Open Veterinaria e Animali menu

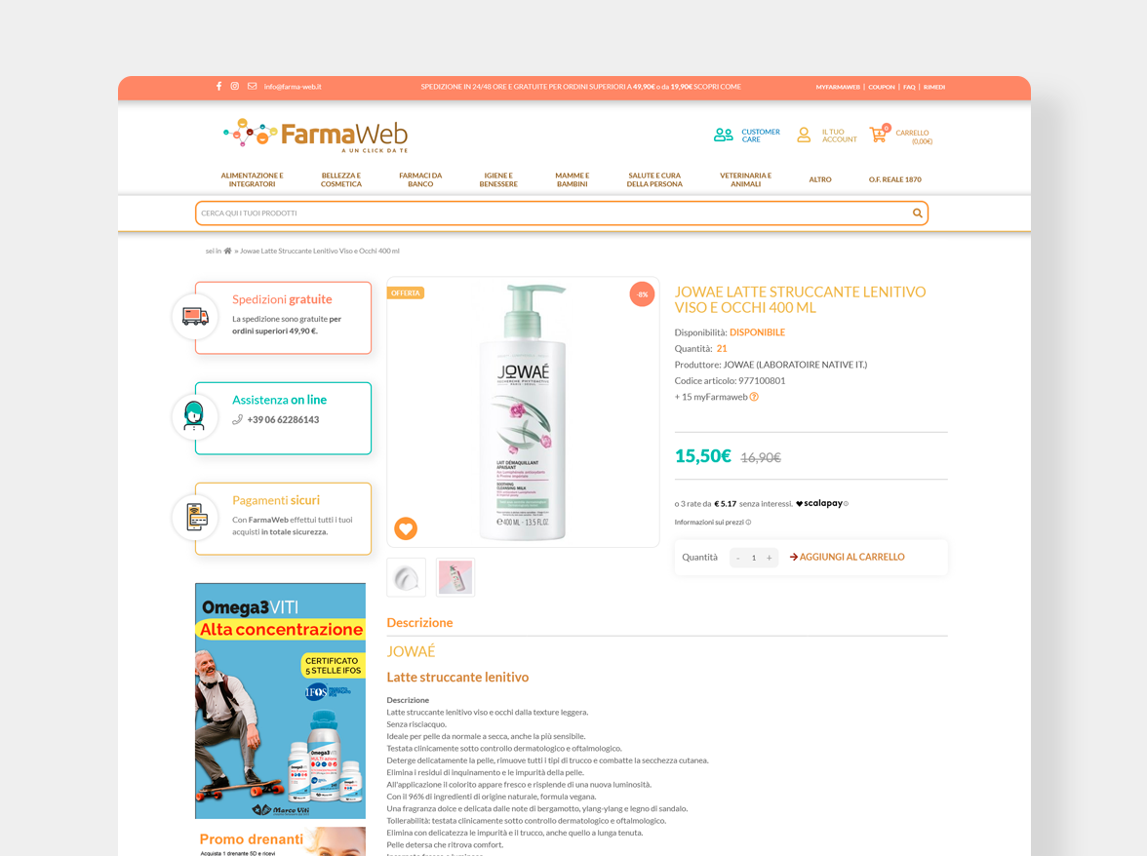coord(745,179)
